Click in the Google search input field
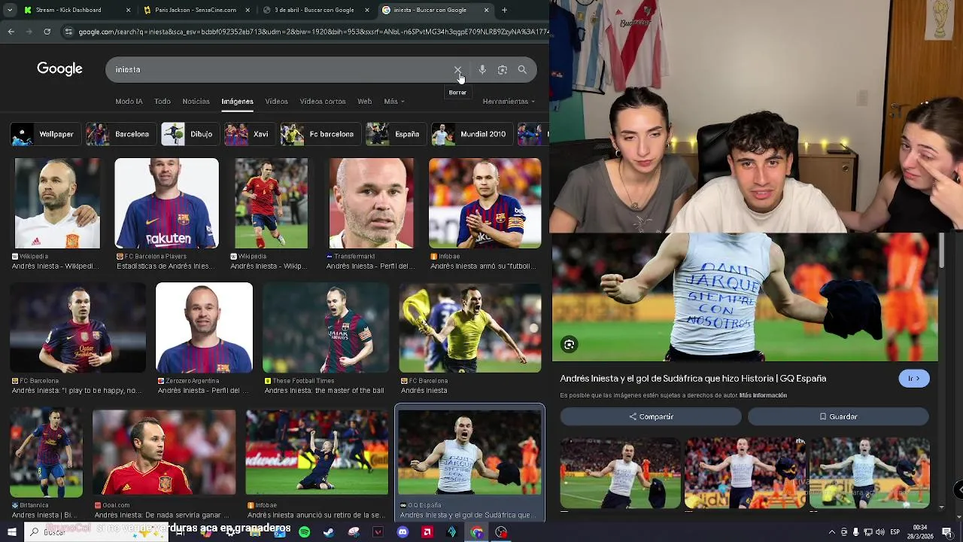This screenshot has width=963, height=542. coord(278,69)
